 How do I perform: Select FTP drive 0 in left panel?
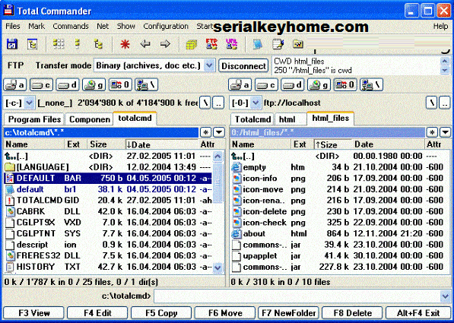click(120, 85)
